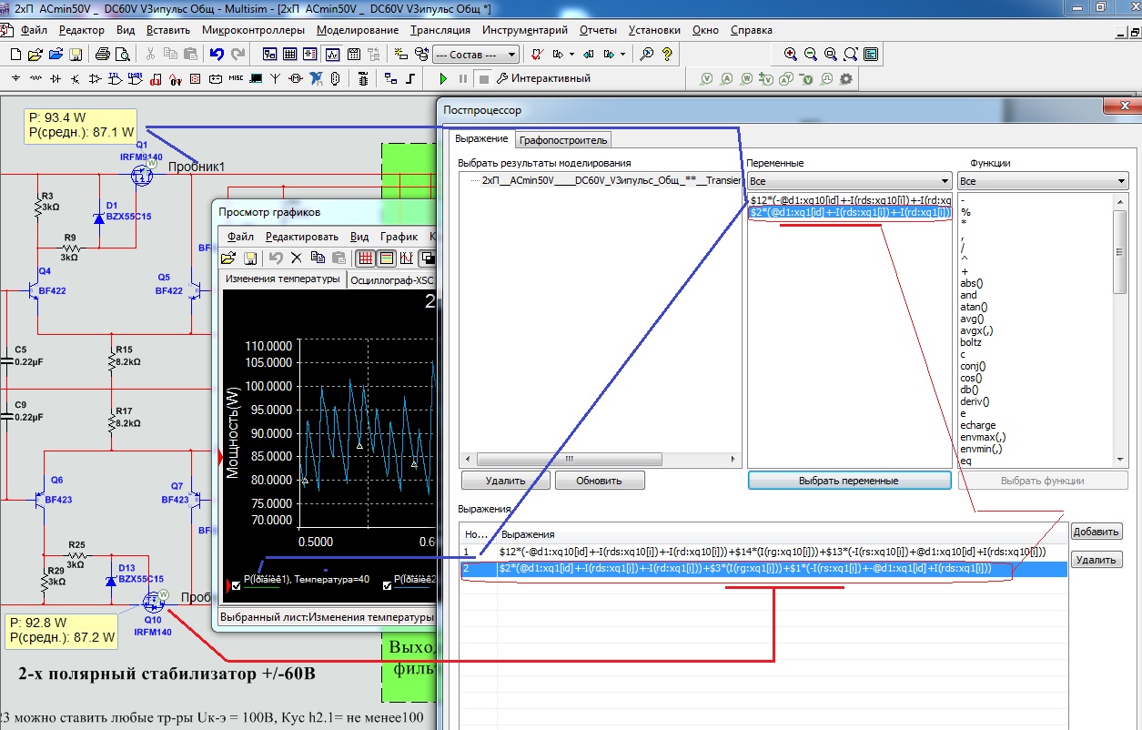Place a voltage probe (V)
The image size is (1142, 730).
706,78
